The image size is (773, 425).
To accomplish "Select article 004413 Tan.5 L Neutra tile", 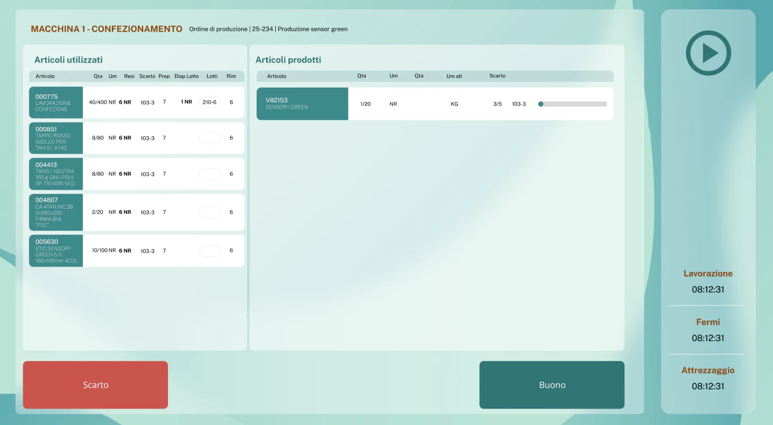I will click(x=56, y=174).
